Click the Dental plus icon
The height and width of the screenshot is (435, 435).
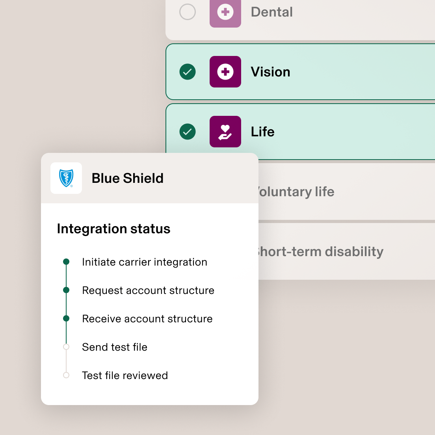point(225,12)
